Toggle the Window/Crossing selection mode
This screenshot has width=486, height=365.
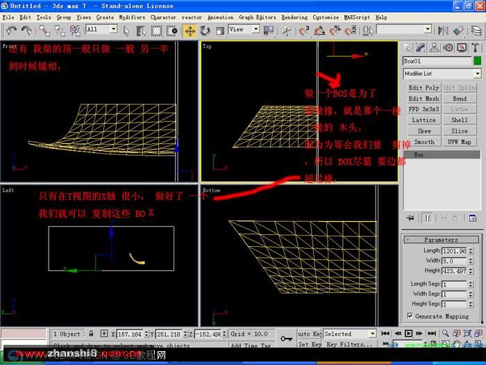coord(172,31)
